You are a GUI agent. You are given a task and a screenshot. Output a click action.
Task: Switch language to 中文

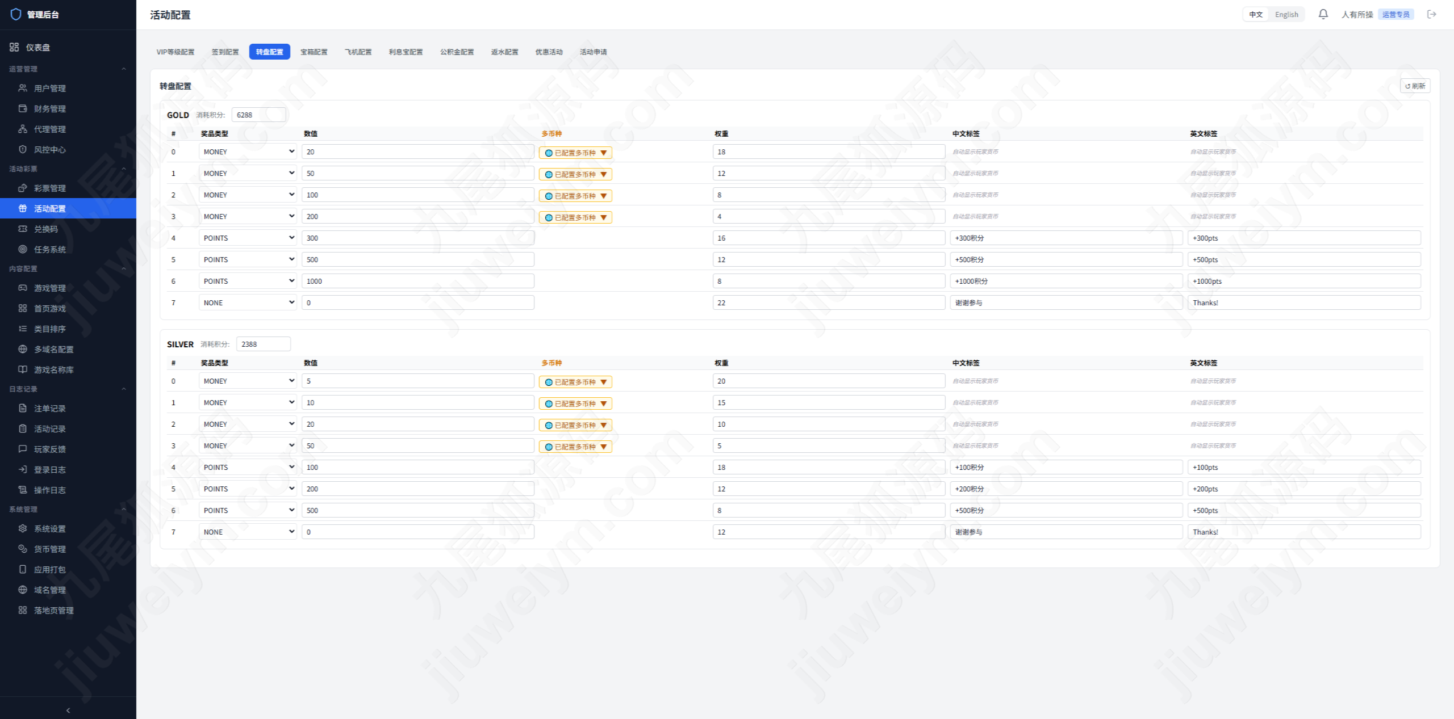click(1256, 14)
